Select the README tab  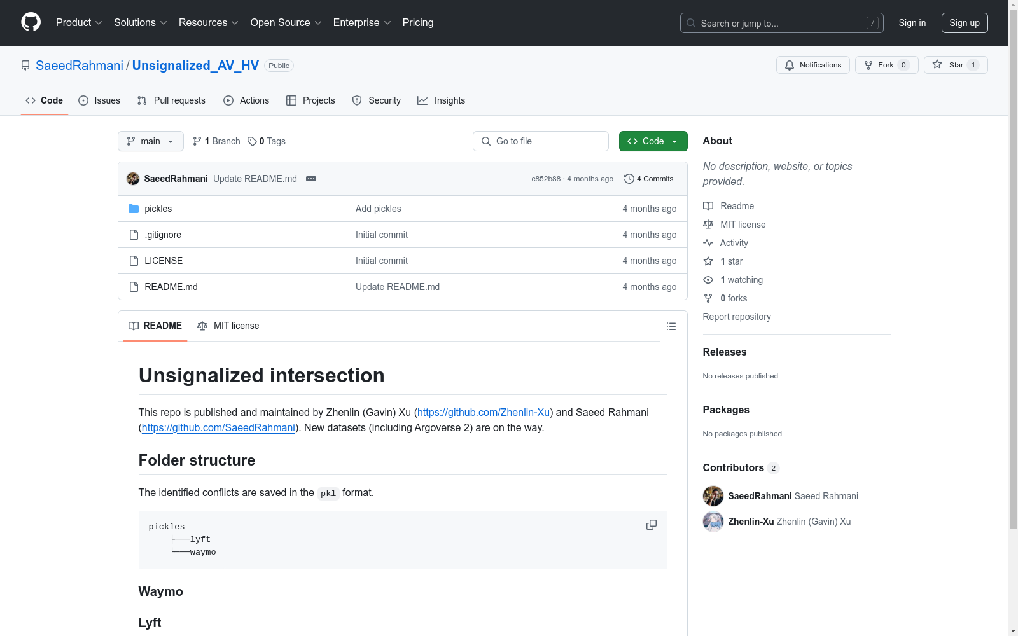coord(155,326)
